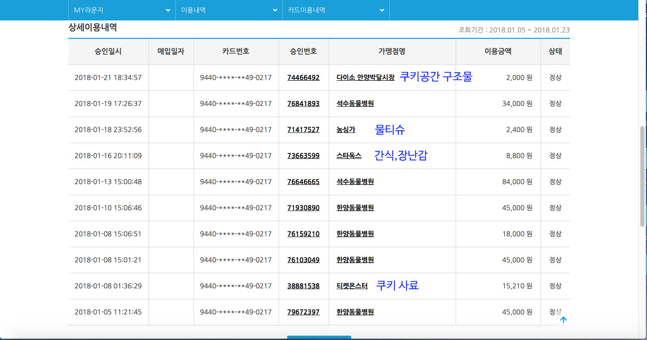Select the 2018-01-16 20:11:09 timestamp

(108, 155)
